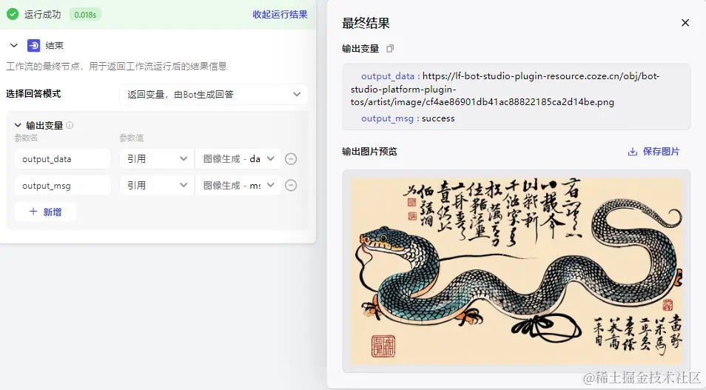Open 引用 dropdown for output_data

pyautogui.click(x=157, y=159)
